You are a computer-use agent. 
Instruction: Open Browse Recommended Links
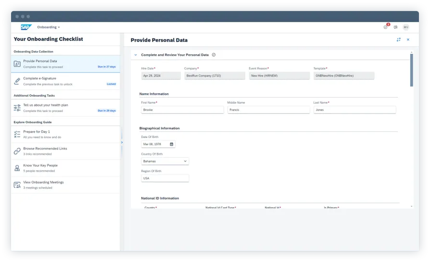point(65,151)
